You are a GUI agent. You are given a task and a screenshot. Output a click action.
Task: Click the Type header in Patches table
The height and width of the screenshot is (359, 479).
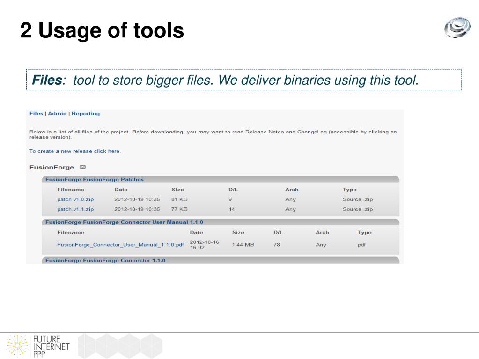pos(350,190)
